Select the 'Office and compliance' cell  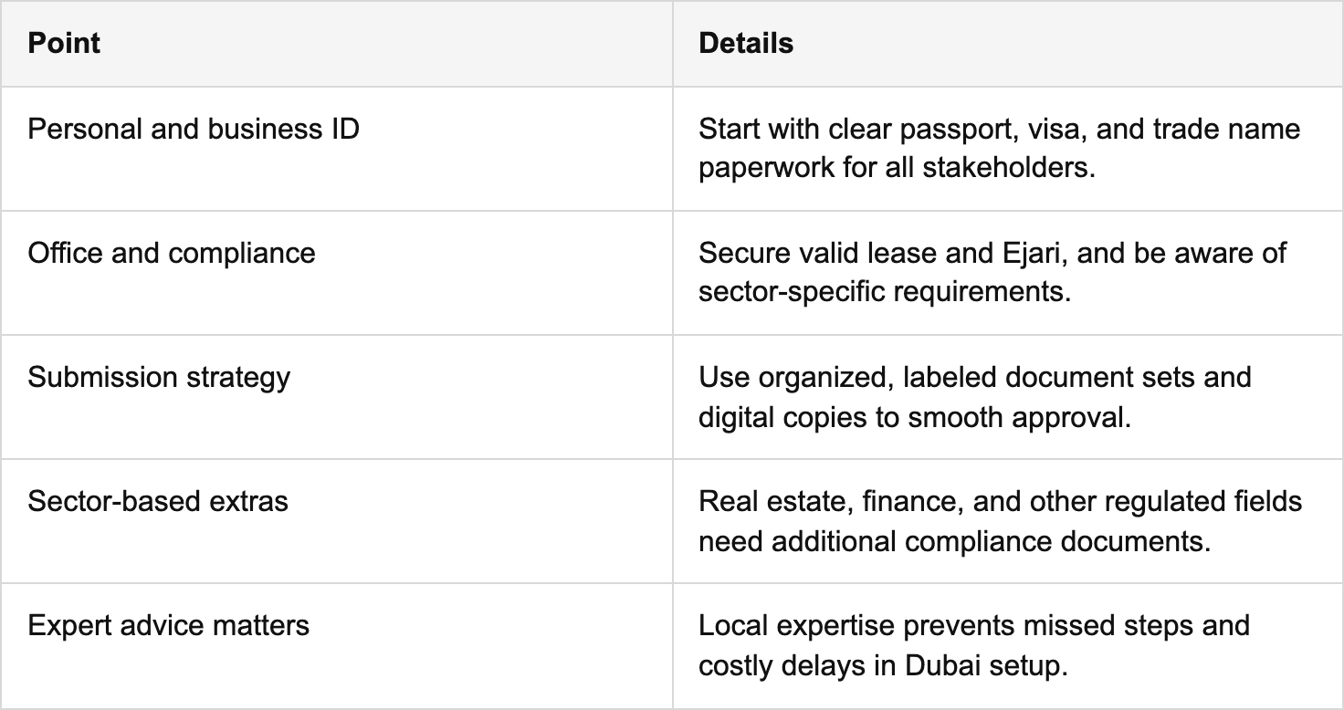172,253
